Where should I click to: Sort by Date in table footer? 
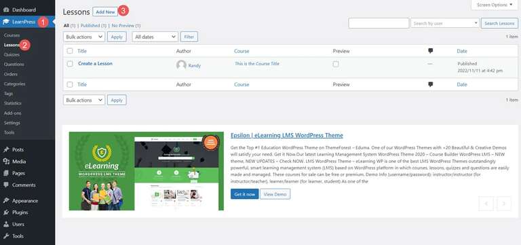[x=462, y=84]
